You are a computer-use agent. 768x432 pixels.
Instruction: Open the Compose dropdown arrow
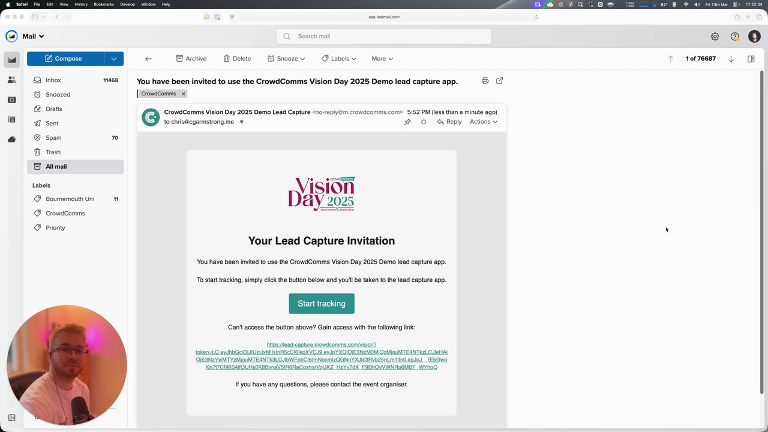point(113,59)
